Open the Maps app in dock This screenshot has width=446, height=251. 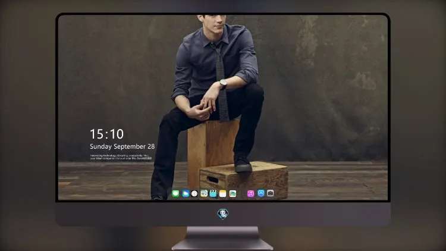[204, 194]
